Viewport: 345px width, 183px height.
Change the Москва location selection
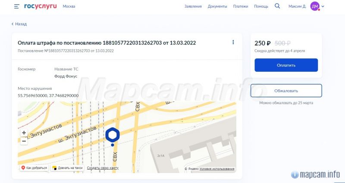click(x=69, y=6)
